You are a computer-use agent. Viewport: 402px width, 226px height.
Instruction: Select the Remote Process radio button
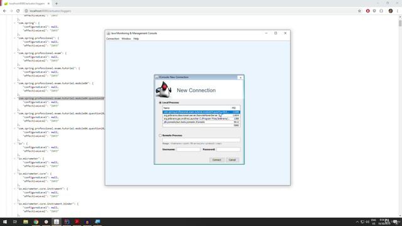coord(160,136)
